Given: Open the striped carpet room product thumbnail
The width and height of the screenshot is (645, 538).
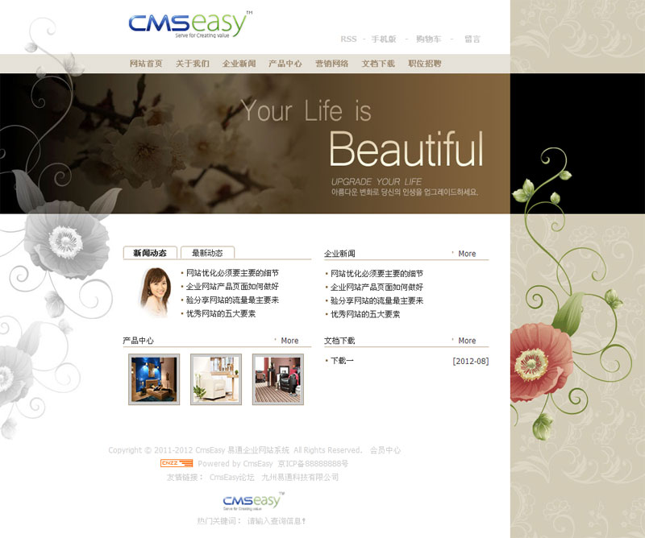Looking at the screenshot, I should [x=277, y=379].
